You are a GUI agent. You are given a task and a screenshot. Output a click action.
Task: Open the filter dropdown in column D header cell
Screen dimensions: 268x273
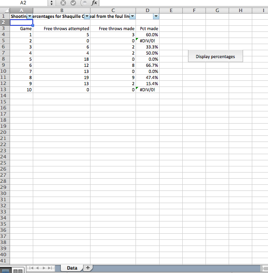(x=156, y=16)
